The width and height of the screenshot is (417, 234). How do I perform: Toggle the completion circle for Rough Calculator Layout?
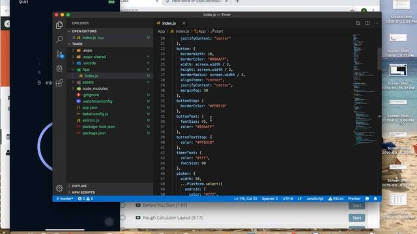(x=122, y=218)
